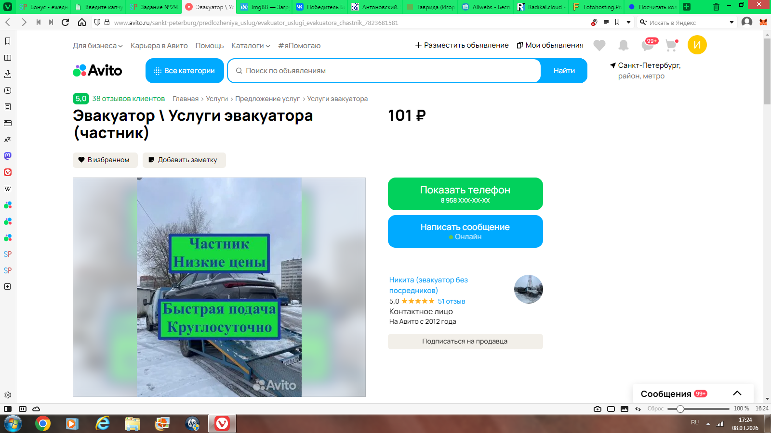The width and height of the screenshot is (771, 433).
Task: Open the tracker blocker shield icon
Action: (97, 22)
